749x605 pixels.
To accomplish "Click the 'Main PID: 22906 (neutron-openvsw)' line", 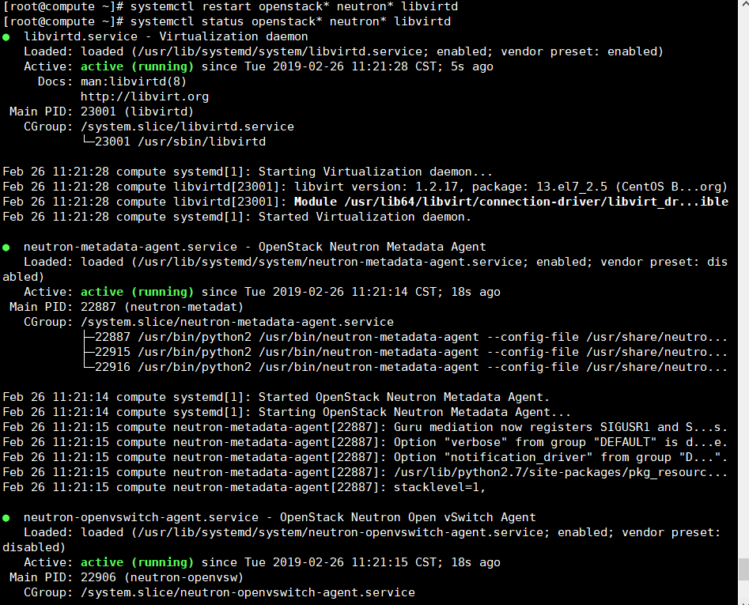I will click(x=127, y=578).
